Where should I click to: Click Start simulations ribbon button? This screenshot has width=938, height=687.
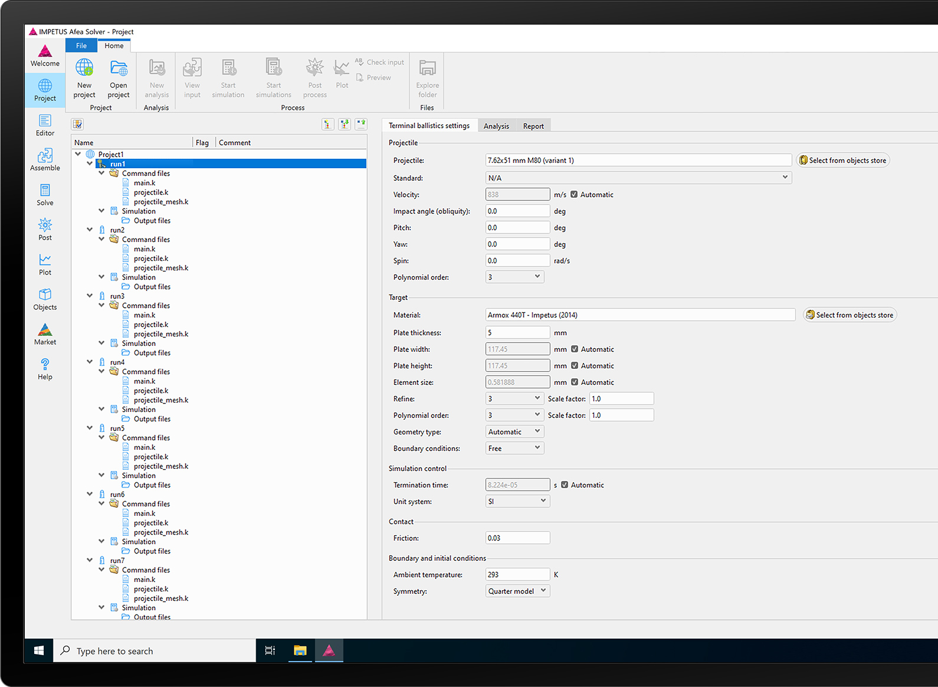click(x=274, y=78)
